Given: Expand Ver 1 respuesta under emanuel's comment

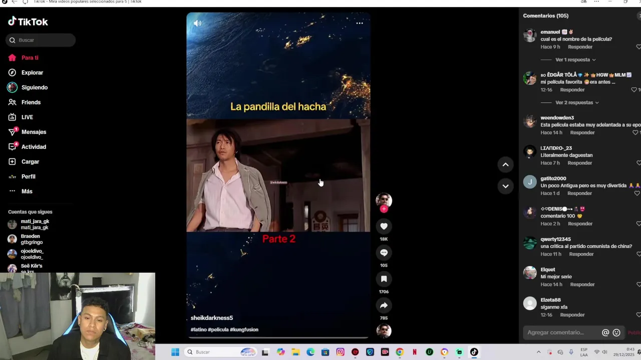Looking at the screenshot, I should (x=575, y=59).
